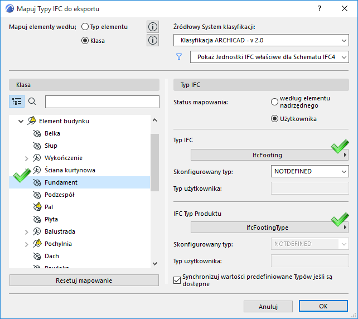
Task: Select the Pal tree row
Action: 79,207
